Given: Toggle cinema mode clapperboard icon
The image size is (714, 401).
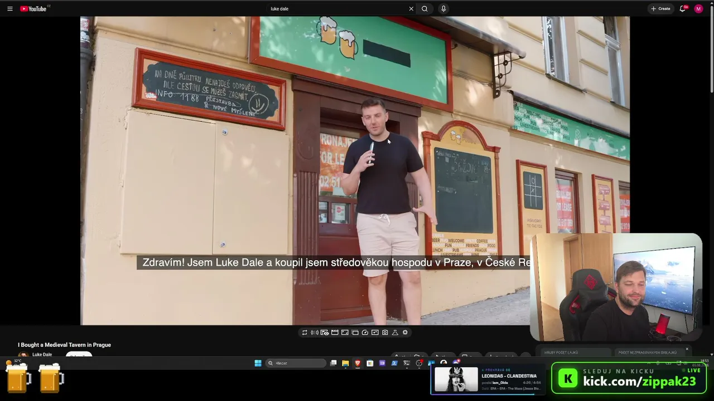Looking at the screenshot, I should (335, 332).
